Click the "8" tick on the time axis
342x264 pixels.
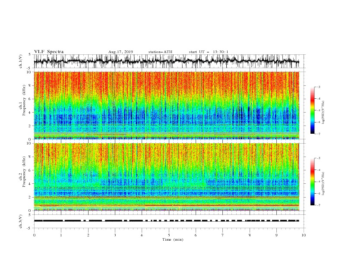point(250,235)
